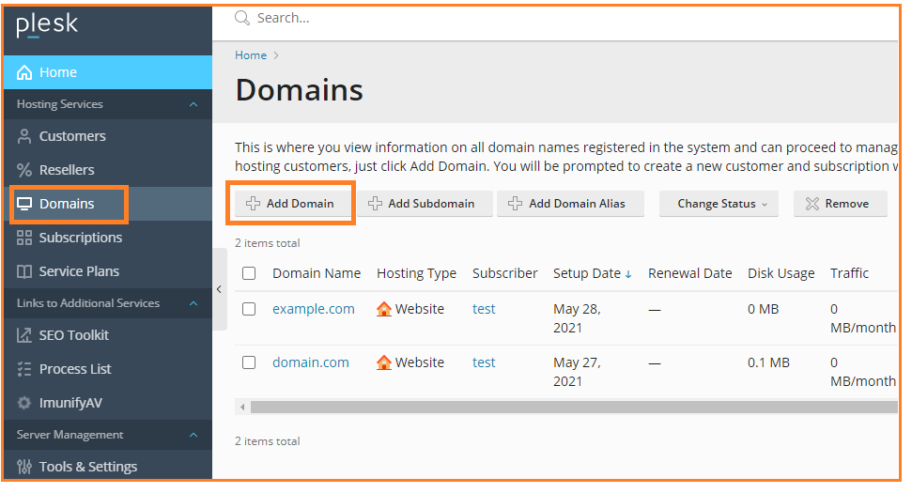Open the Change Status dropdown
Screen dimensions: 912x493
719,204
